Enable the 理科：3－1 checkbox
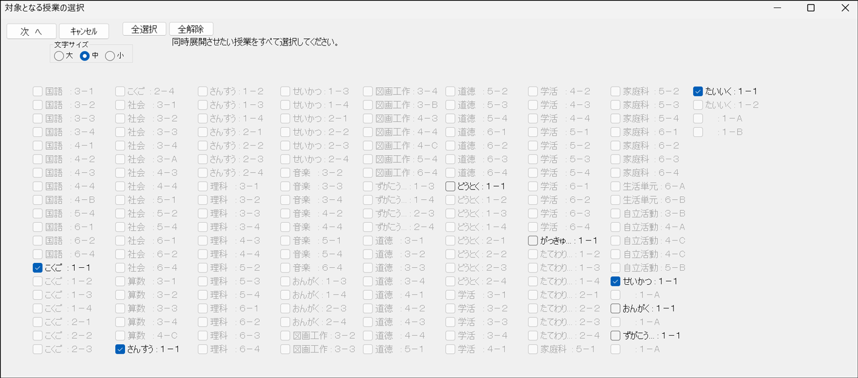 (x=202, y=186)
